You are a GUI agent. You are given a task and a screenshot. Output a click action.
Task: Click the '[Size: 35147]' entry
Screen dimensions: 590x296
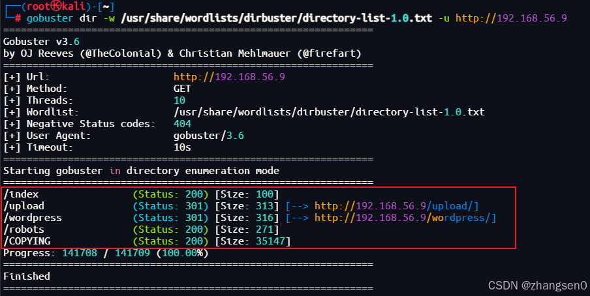point(253,241)
